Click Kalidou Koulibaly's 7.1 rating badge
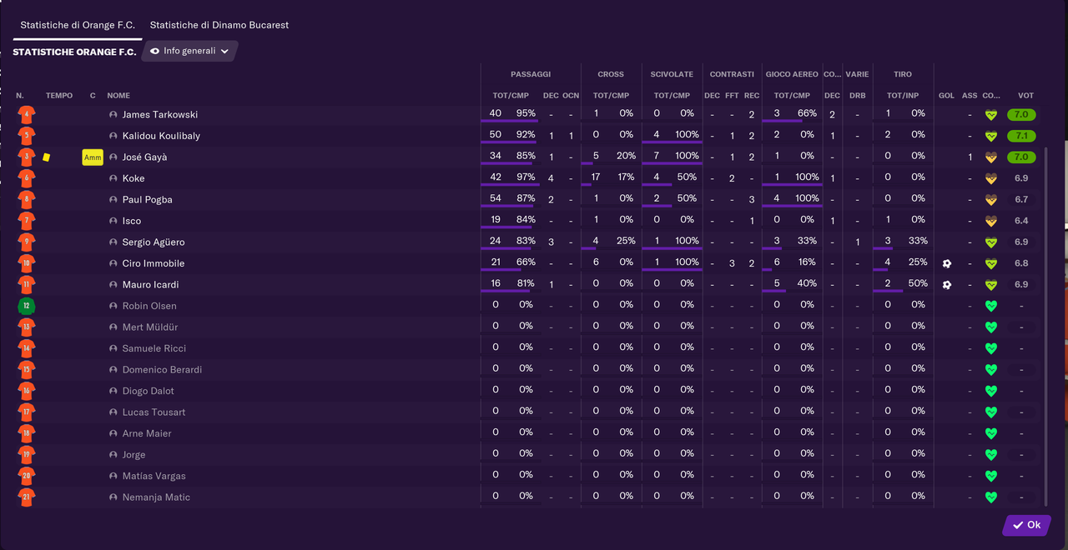This screenshot has width=1068, height=550. tap(1021, 136)
